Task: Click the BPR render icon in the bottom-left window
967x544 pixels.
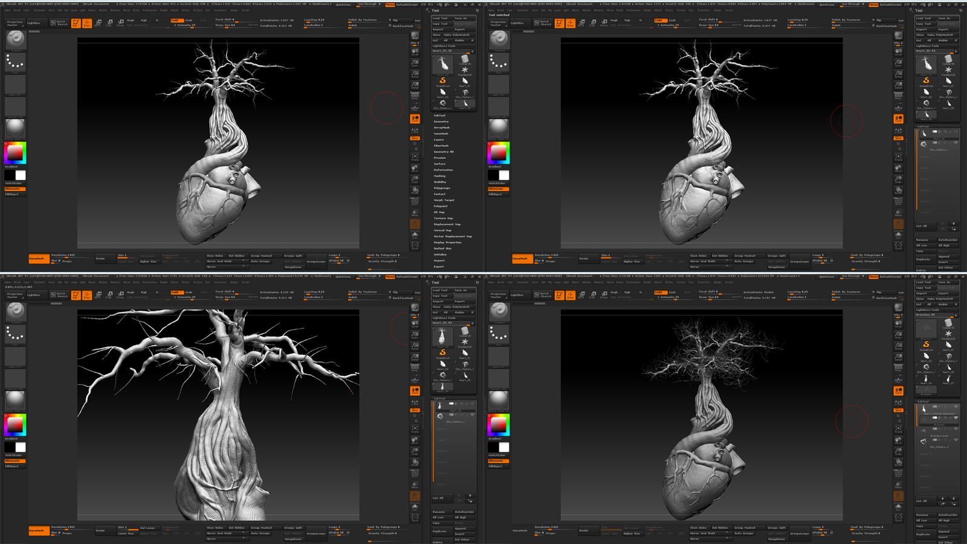Action: click(x=415, y=308)
